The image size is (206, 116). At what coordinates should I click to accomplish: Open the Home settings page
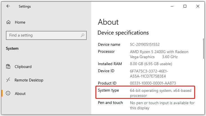point(20,22)
